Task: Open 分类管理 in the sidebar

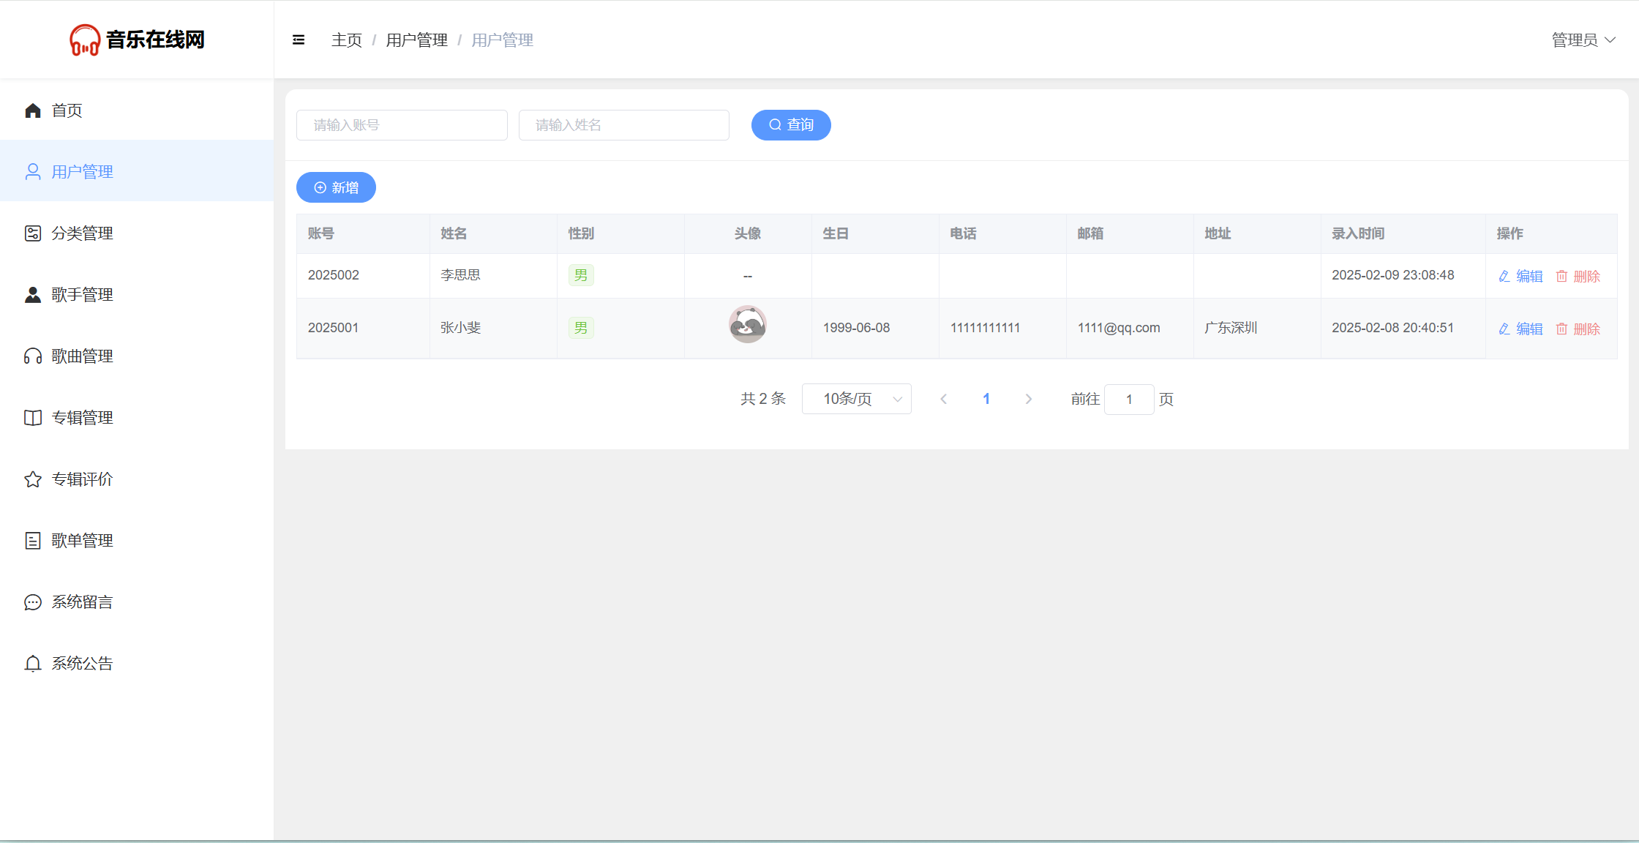Action: pyautogui.click(x=82, y=233)
